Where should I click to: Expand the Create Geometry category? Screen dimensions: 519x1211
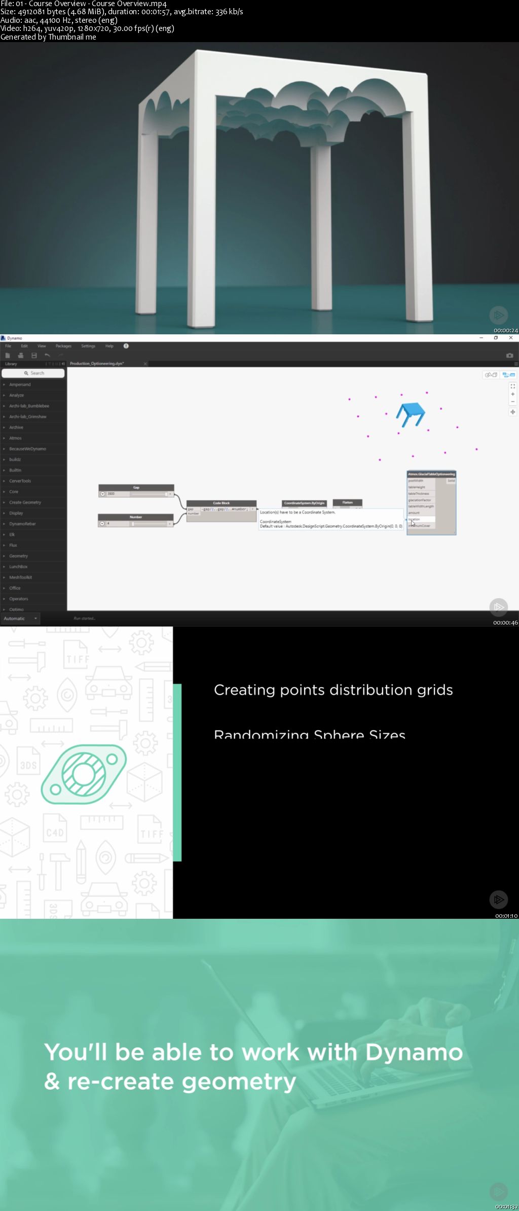pos(33,502)
